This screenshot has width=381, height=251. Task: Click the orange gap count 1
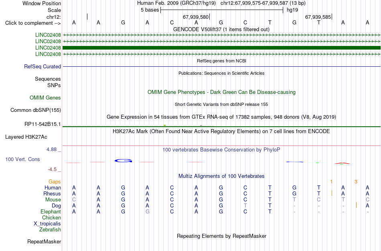[331, 181]
